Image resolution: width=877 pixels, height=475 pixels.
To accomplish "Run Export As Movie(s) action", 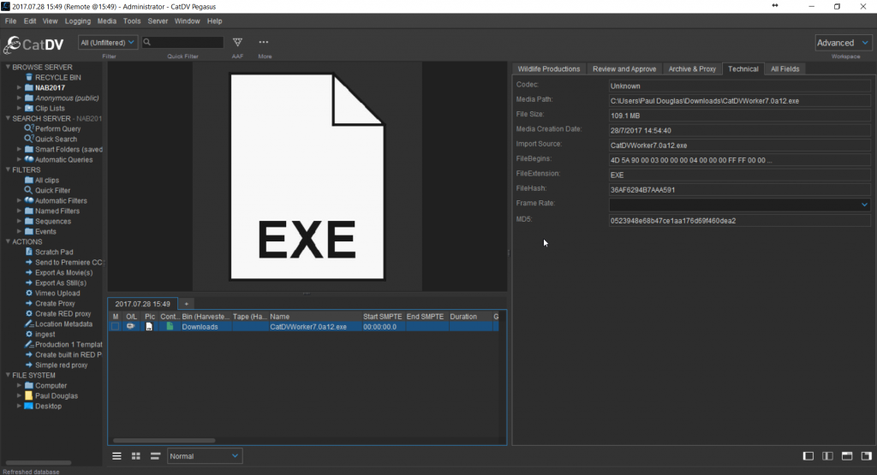I will pos(63,273).
